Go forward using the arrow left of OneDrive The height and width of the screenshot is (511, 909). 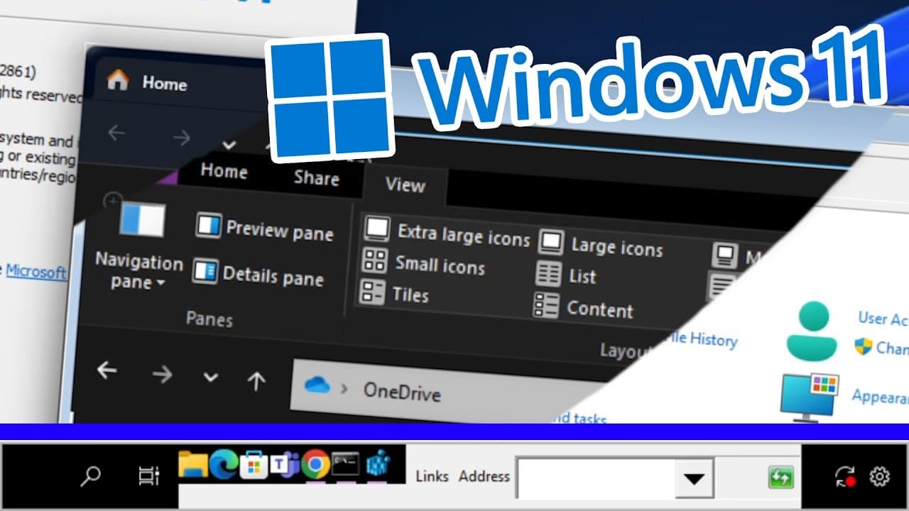click(x=163, y=373)
